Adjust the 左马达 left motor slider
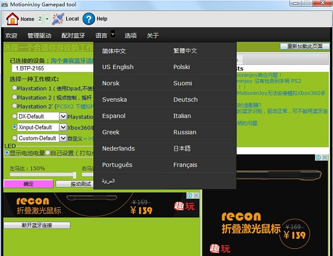Image resolution: width=333 pixels, height=256 pixels. point(75,175)
